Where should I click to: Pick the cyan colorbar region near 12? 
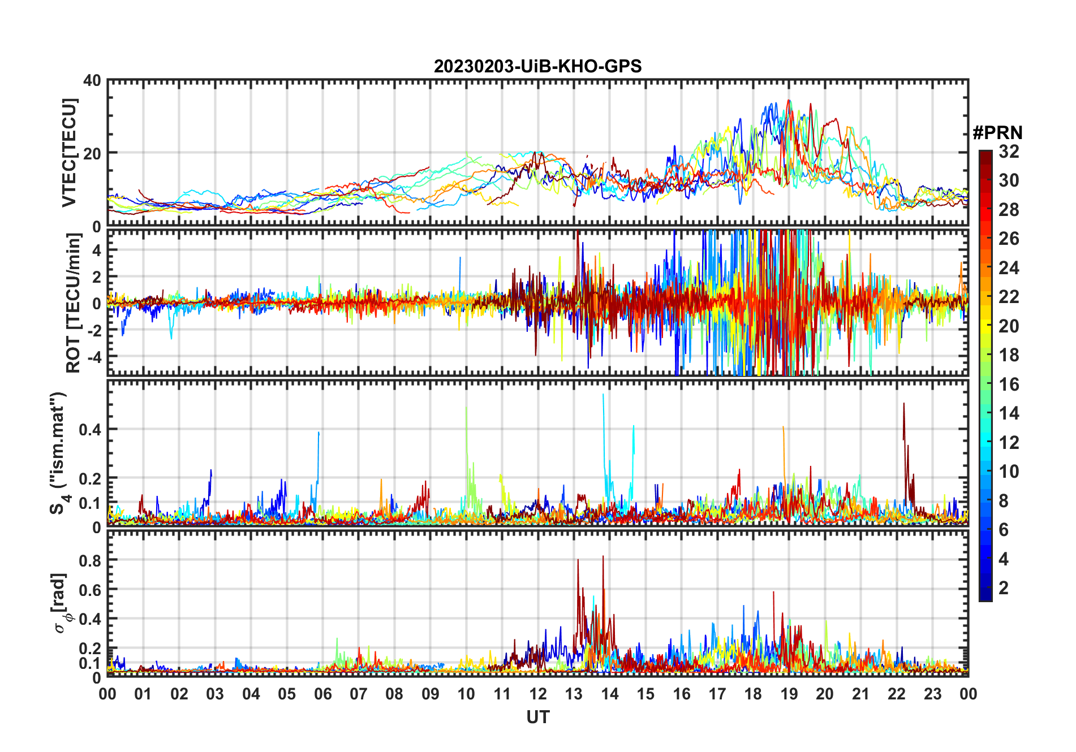coord(985,442)
